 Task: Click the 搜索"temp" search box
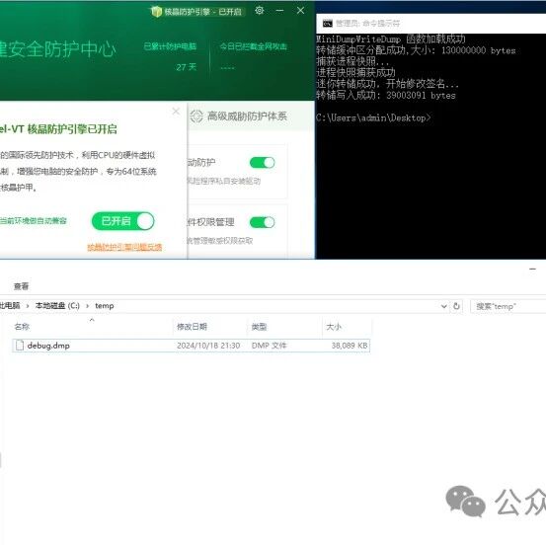click(508, 306)
